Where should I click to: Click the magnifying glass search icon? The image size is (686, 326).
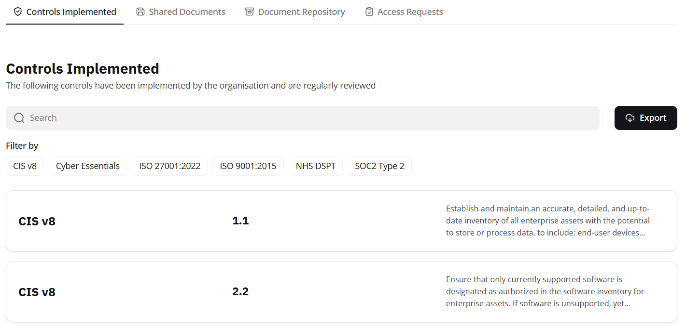[19, 118]
